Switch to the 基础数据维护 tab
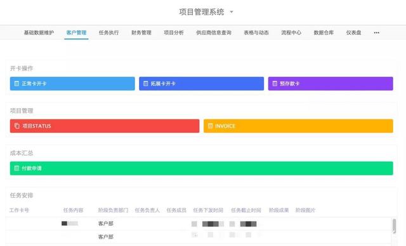The image size is (406, 246). [x=39, y=32]
